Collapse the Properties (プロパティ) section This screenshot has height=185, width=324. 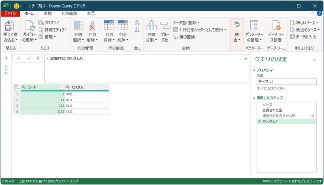tap(254, 70)
